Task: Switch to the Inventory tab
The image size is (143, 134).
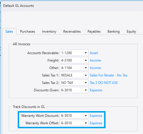Action: [49, 31]
